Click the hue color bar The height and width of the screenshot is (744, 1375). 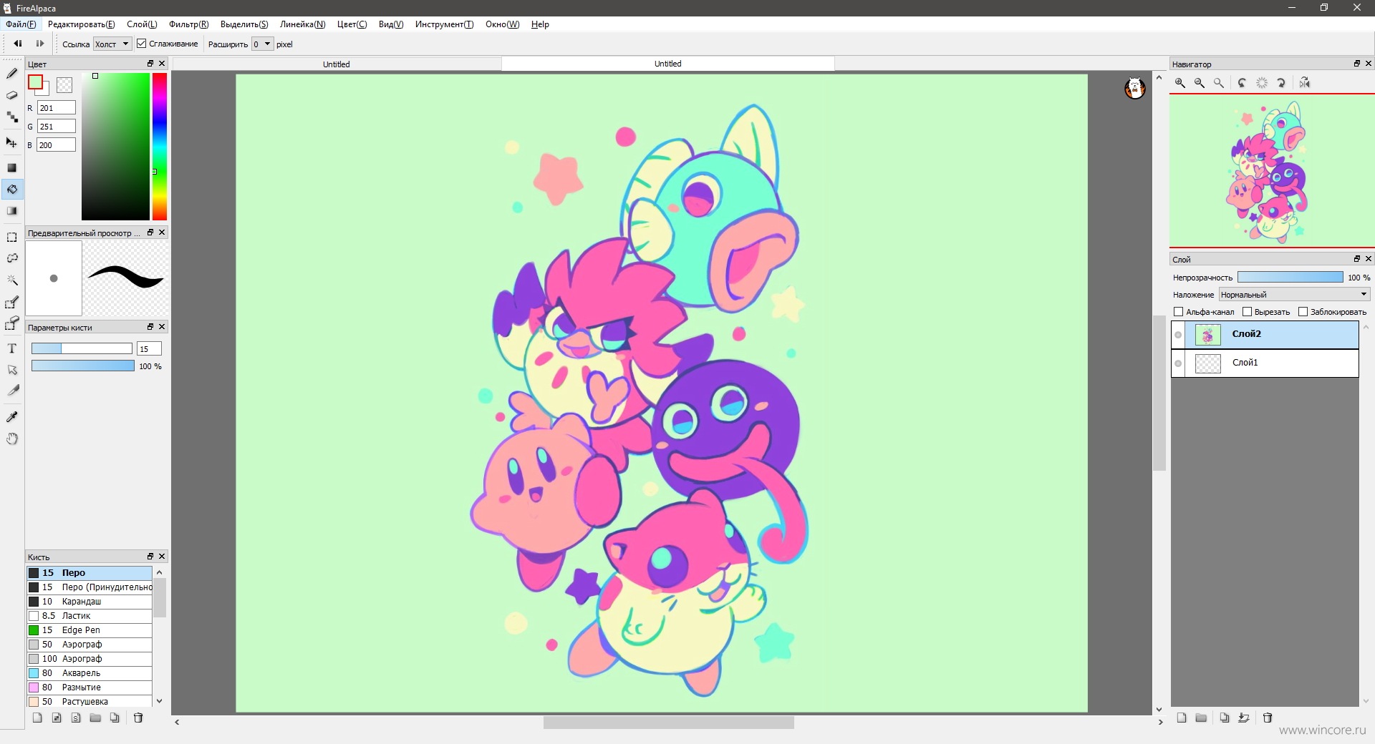click(x=159, y=147)
